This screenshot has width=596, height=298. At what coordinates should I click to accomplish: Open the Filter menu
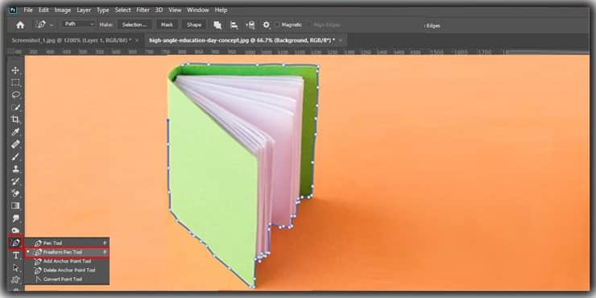pos(143,10)
